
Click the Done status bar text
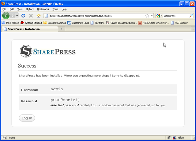click(x=12, y=138)
